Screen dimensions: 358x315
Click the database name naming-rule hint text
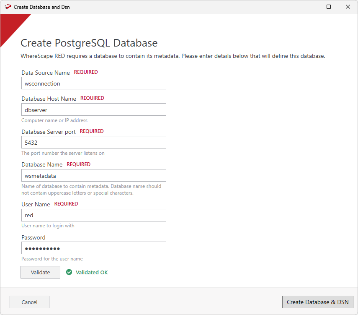click(91, 190)
